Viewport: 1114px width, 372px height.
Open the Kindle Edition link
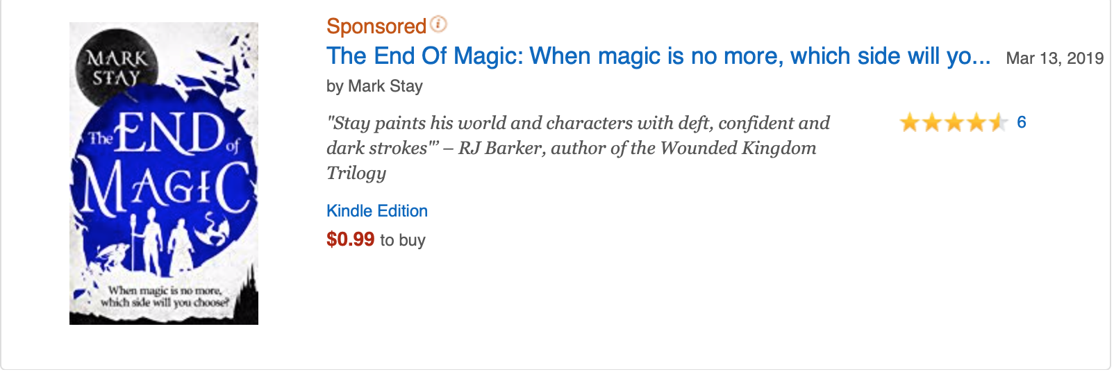[377, 211]
